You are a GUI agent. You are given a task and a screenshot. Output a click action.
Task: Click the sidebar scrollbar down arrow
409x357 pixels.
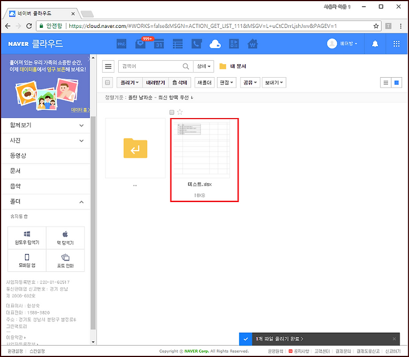tap(93, 342)
